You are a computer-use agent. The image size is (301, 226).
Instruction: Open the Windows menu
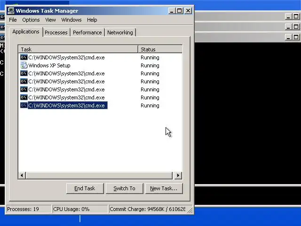click(71, 20)
